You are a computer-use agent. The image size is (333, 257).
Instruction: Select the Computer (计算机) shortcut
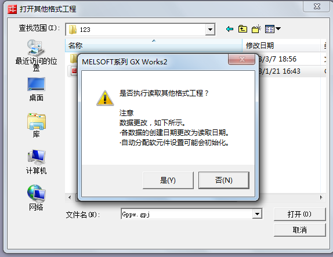[x=36, y=162]
